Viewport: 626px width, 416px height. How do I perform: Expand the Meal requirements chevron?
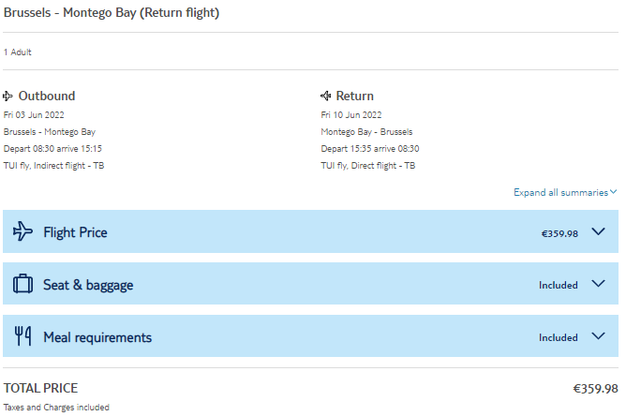598,336
